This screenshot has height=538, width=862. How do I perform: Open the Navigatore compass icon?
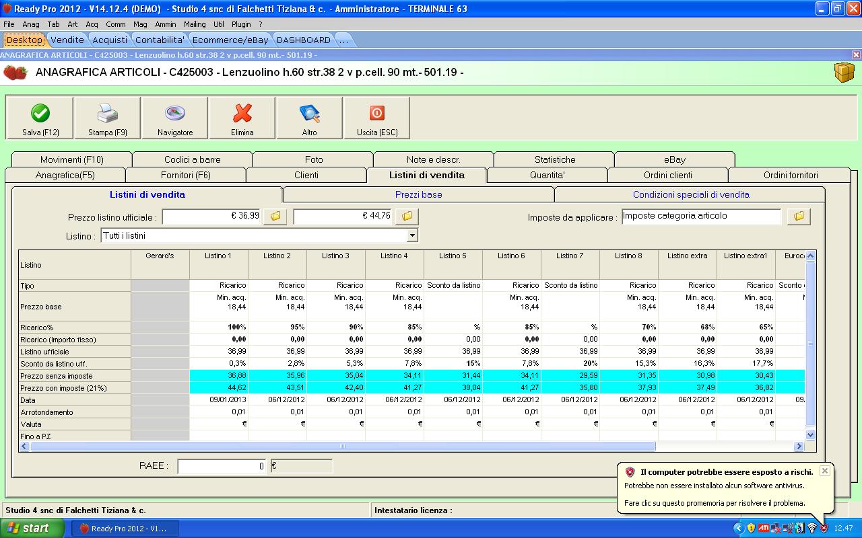pyautogui.click(x=175, y=118)
